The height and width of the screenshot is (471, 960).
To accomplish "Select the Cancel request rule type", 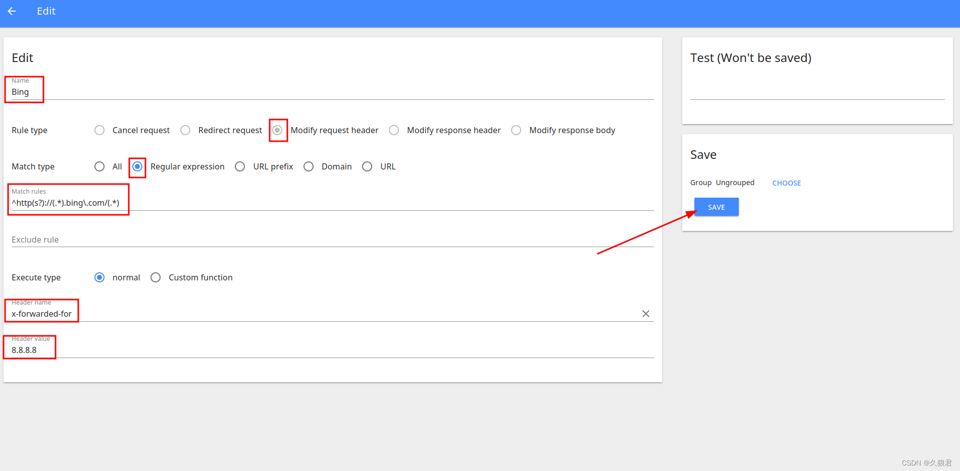I will (99, 130).
